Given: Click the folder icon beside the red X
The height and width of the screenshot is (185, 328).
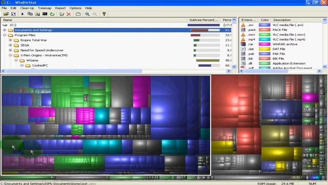Looking at the screenshot, I should coord(78,14).
